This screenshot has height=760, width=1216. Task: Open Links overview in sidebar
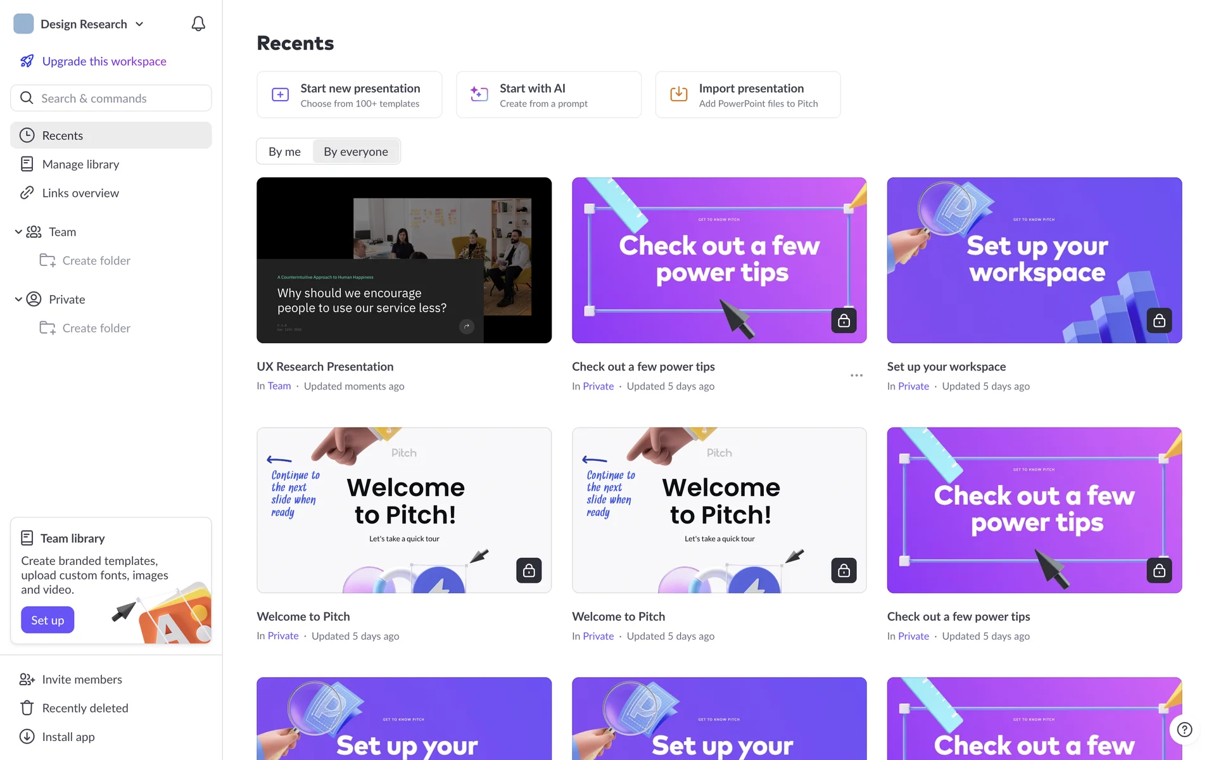coord(80,193)
